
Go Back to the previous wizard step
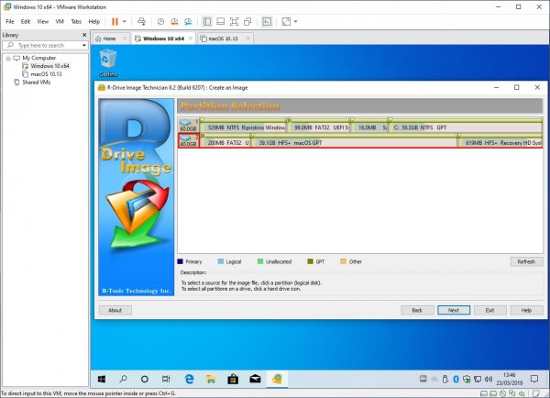[x=417, y=310]
